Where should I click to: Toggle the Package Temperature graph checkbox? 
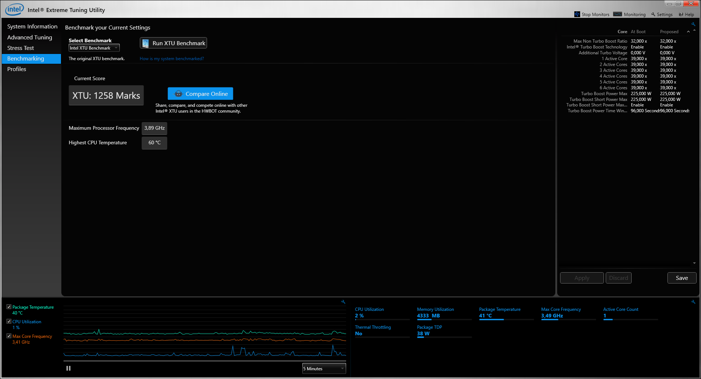pyautogui.click(x=9, y=307)
